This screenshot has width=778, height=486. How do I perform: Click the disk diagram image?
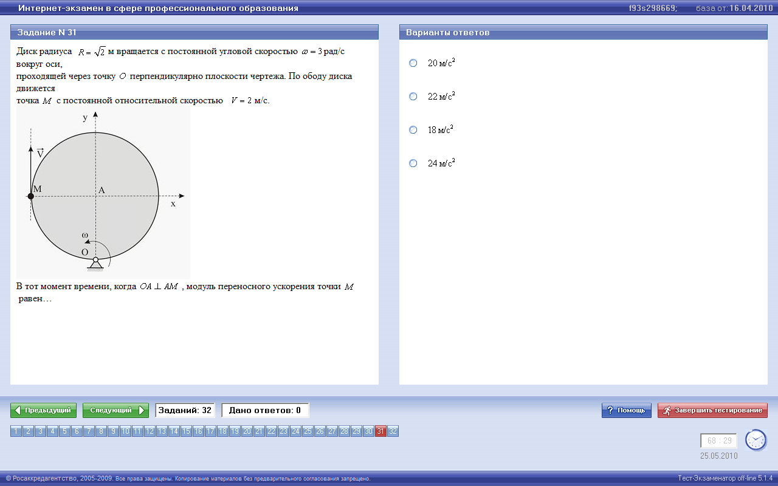point(103,193)
